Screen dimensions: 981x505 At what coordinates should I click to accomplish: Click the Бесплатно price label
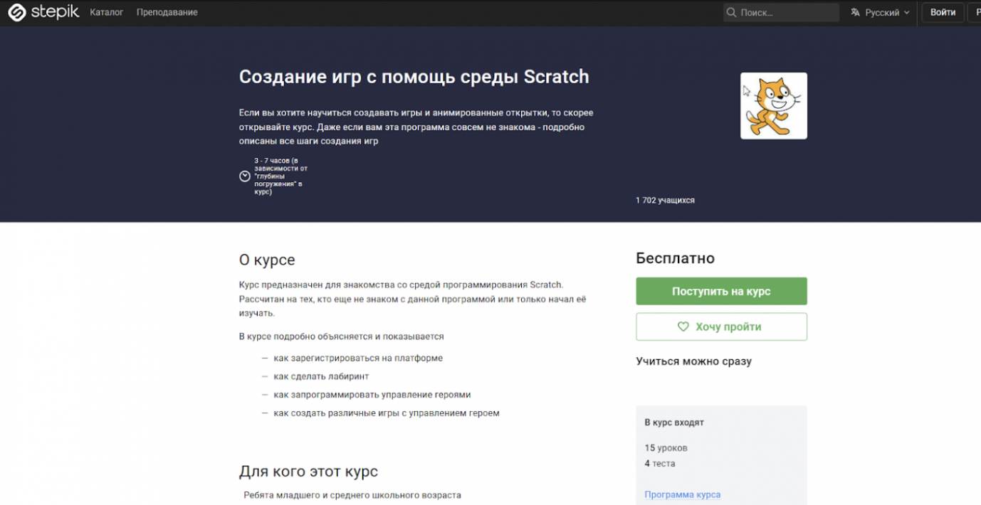click(x=675, y=258)
